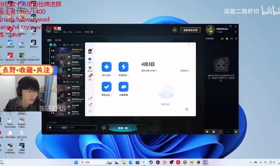Open the add folder icon in friends list
The width and height of the screenshot is (280, 166).
[x=227, y=39]
